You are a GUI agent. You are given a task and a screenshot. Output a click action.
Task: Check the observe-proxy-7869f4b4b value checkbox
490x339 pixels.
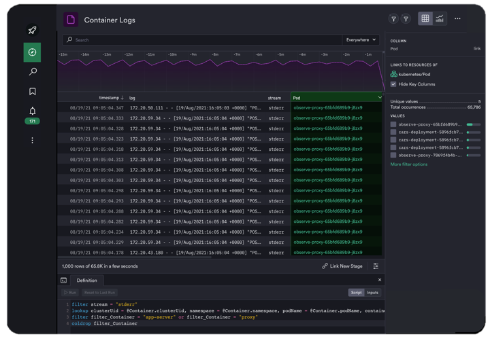coord(393,155)
